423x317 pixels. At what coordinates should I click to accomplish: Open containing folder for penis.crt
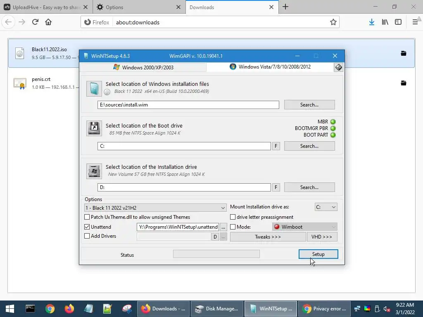click(404, 83)
